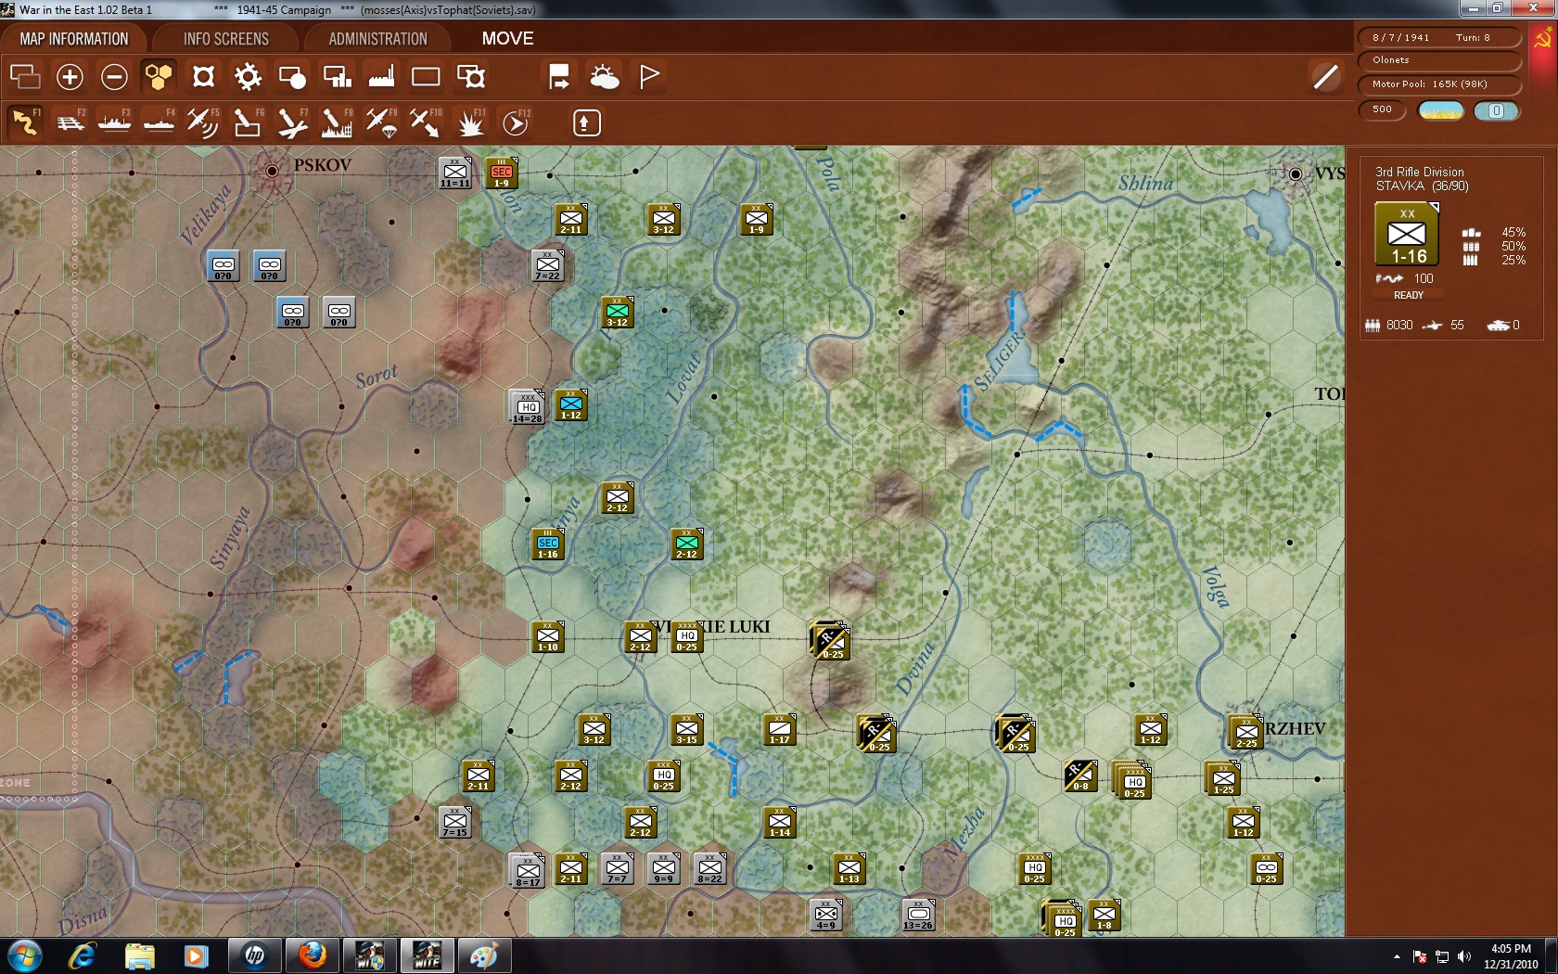Viewport: 1558px width, 974px height.
Task: Open the Paint taskbar icon
Action: click(483, 955)
